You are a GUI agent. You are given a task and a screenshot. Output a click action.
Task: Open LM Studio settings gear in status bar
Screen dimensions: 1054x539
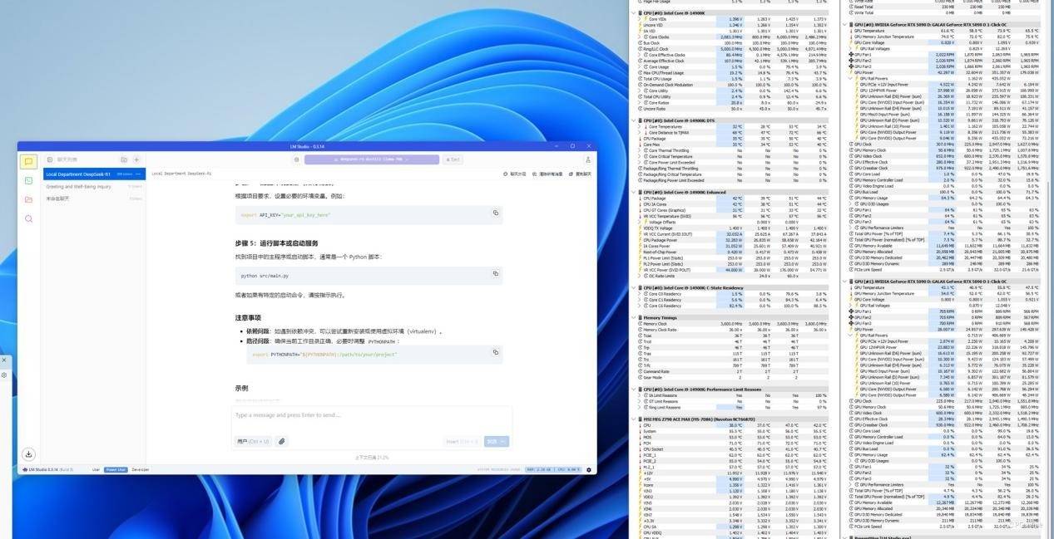[589, 469]
